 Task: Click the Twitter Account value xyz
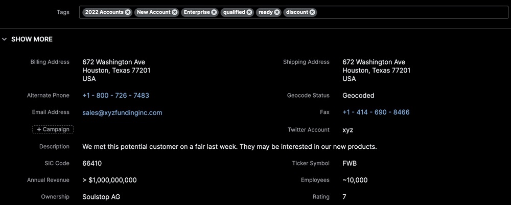(x=347, y=130)
